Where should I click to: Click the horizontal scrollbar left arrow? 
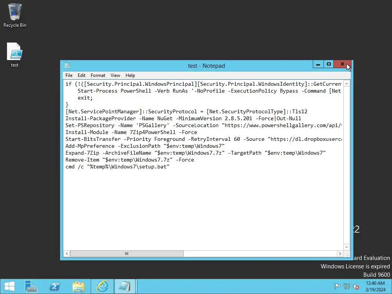pyautogui.click(x=67, y=253)
